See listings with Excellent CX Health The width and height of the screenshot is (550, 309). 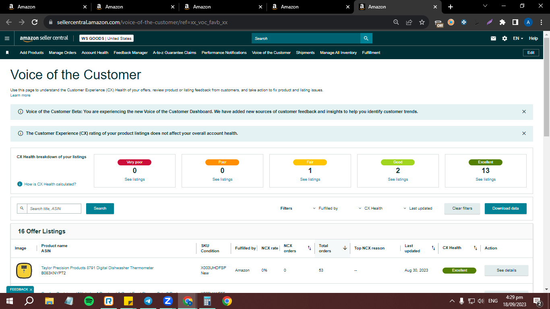click(x=486, y=179)
